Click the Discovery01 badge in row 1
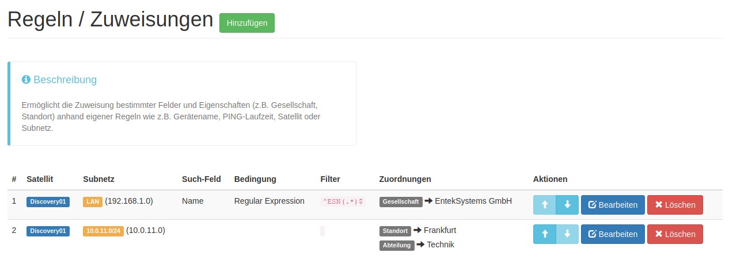 click(x=48, y=201)
